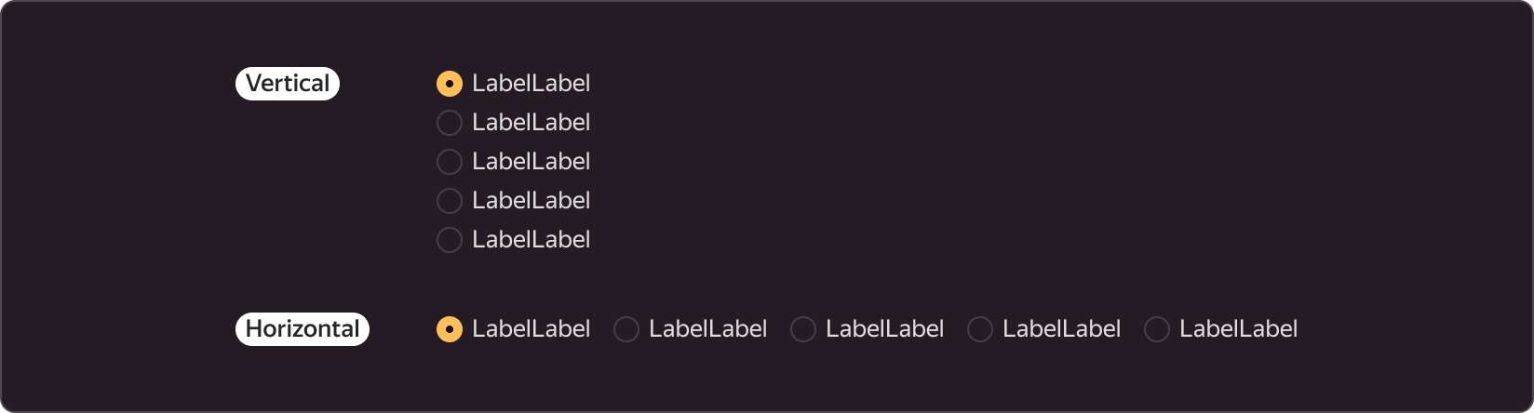Select the second radio button in Vertical group
1534x413 pixels.
(x=450, y=123)
